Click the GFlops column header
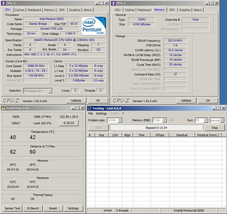The height and width of the screenshot is (214, 227). (x=160, y=135)
